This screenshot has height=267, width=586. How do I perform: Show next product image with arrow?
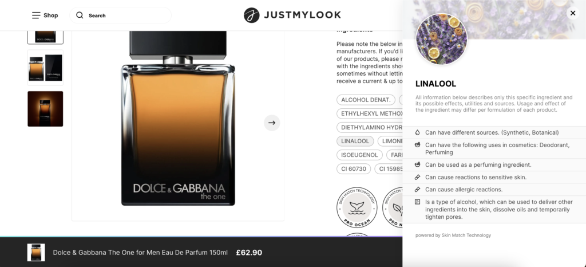[x=272, y=123]
